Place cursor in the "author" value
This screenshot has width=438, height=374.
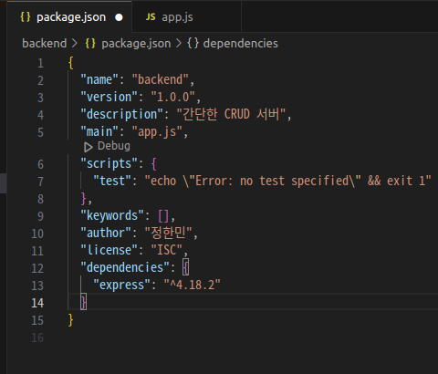coord(168,233)
